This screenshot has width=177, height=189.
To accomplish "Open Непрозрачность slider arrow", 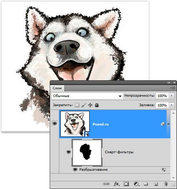I will (x=172, y=96).
